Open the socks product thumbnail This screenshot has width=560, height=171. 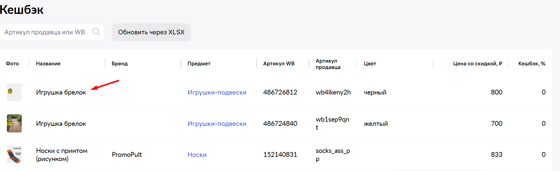pyautogui.click(x=14, y=154)
